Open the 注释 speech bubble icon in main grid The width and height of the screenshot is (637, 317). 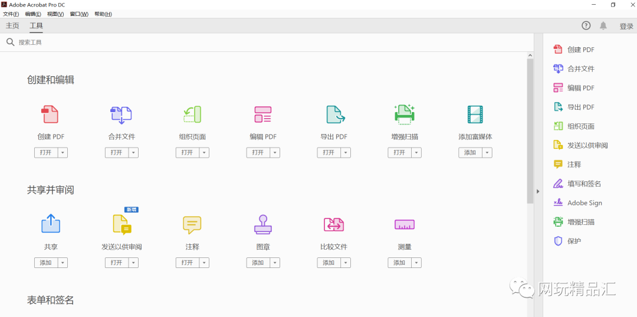coord(192,225)
